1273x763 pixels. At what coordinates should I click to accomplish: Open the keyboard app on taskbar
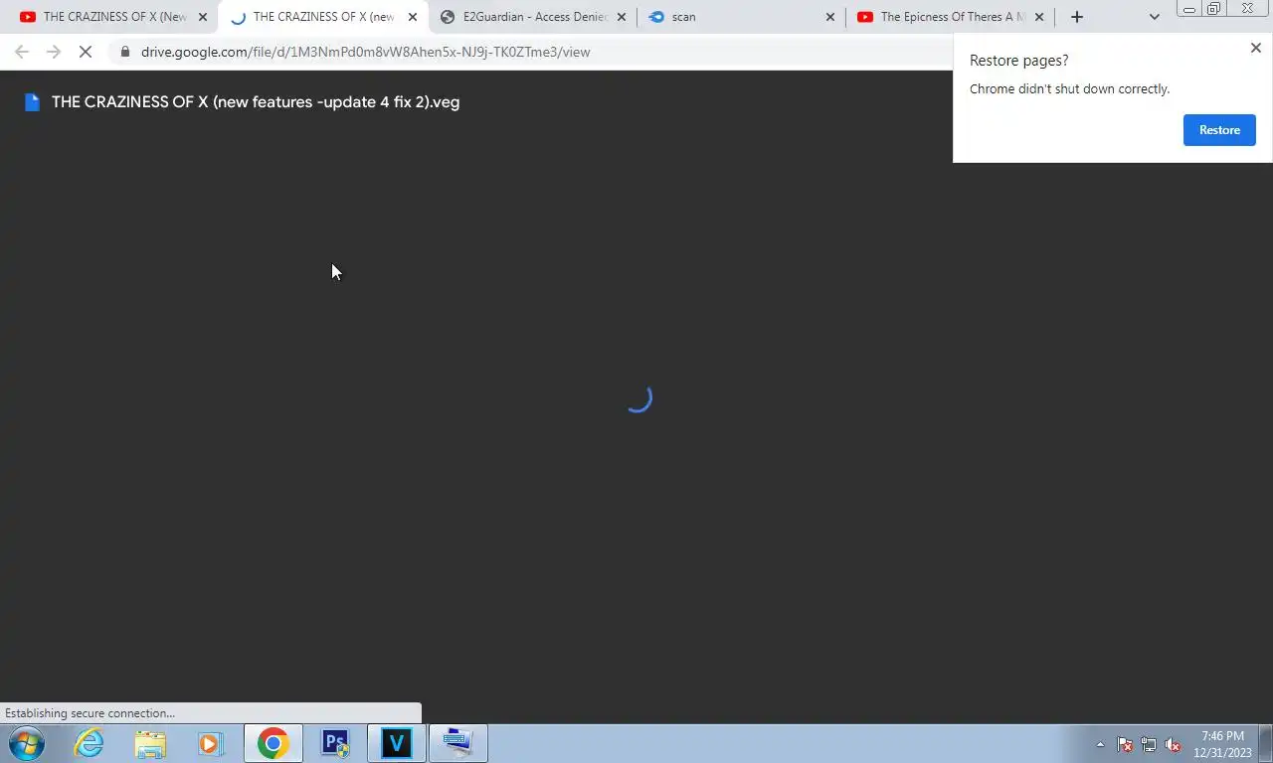coord(458,743)
